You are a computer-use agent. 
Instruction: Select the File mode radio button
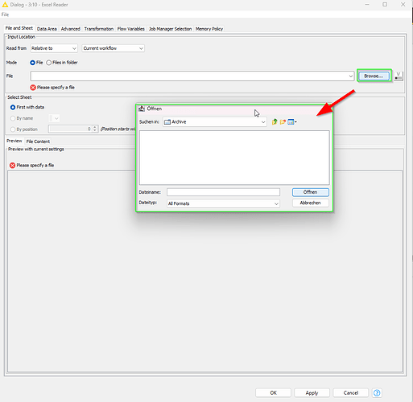32,63
